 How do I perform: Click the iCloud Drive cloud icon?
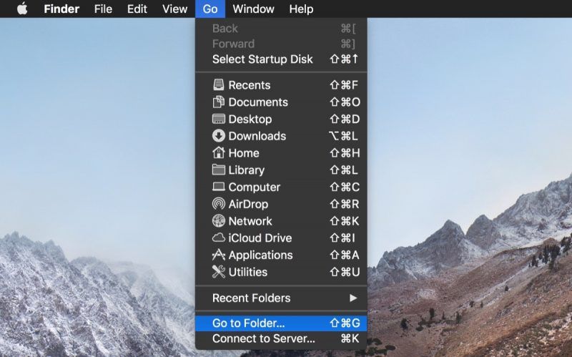coord(219,238)
